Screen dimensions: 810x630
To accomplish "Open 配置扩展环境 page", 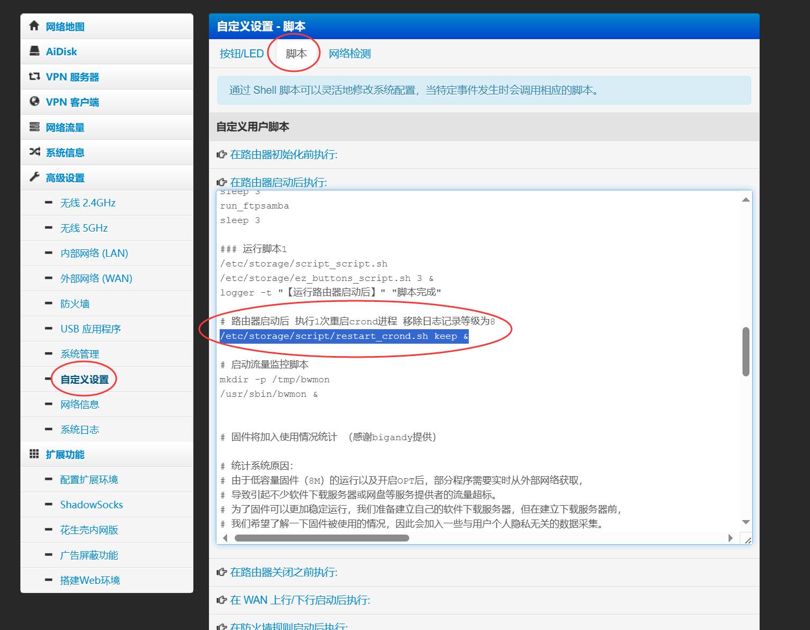I will (x=89, y=480).
